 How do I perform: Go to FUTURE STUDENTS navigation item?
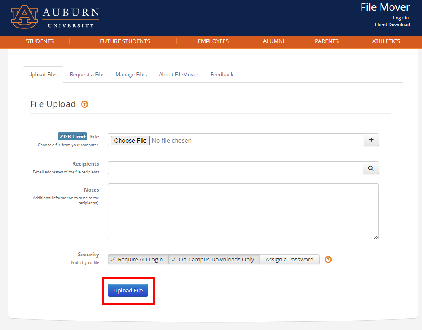[125, 41]
